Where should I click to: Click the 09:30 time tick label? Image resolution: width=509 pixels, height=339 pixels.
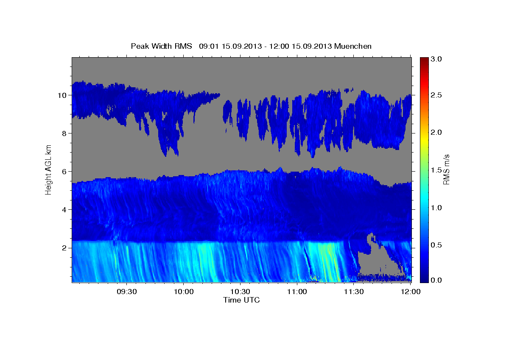coord(127,292)
